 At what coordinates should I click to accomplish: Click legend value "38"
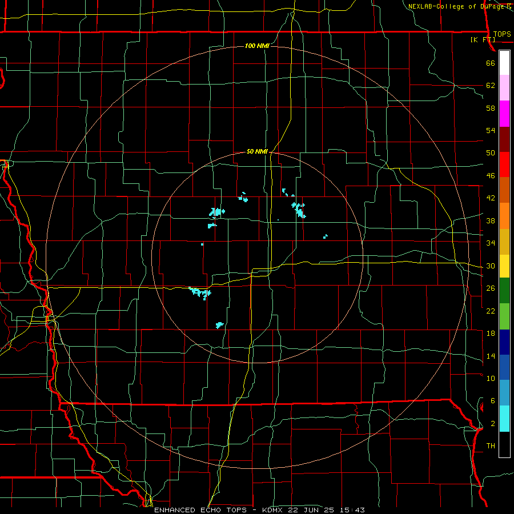491,220
